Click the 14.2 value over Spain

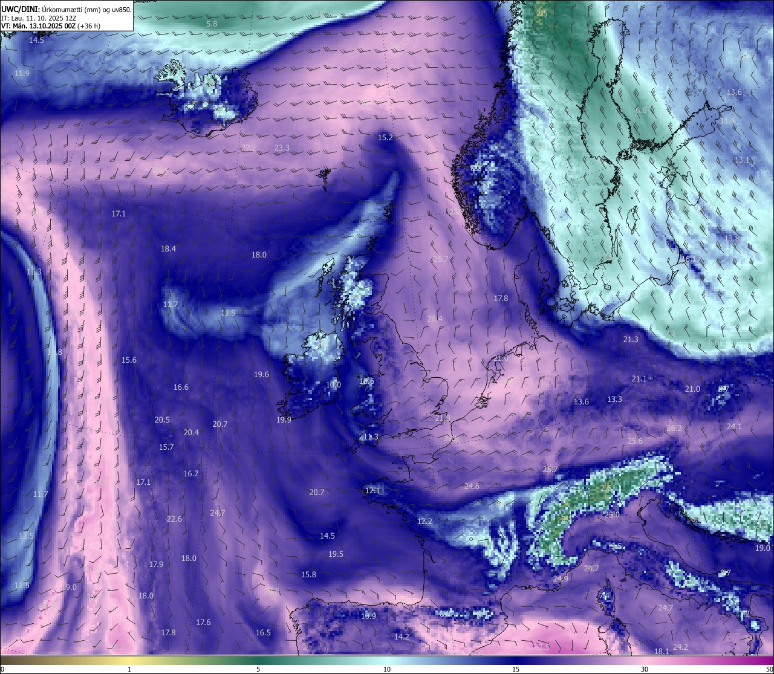402,637
